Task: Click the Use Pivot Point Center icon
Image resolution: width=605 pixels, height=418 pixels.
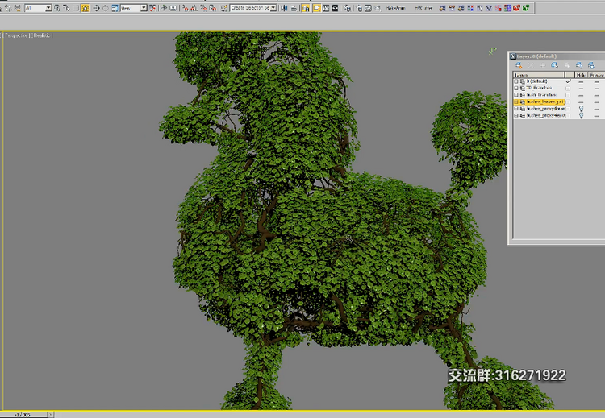Action: point(152,8)
